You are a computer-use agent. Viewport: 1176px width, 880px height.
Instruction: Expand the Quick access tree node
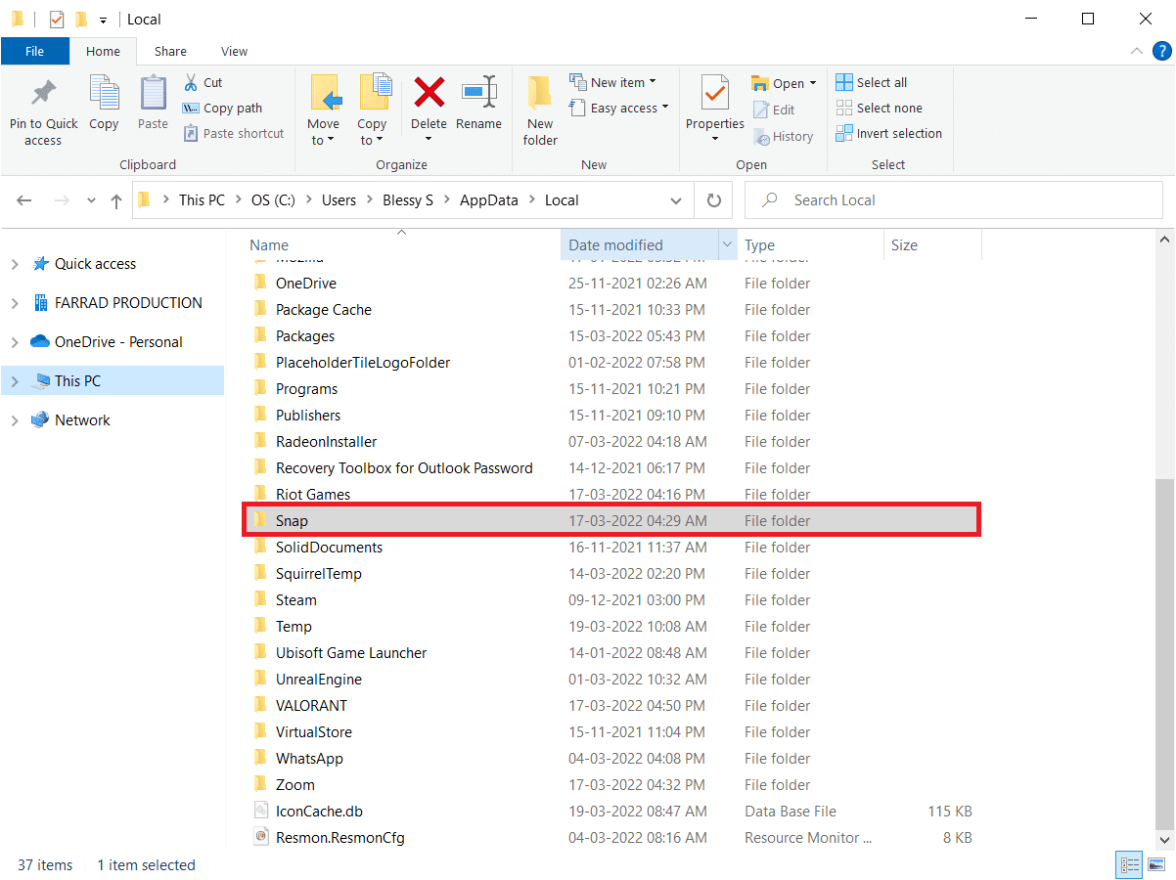pyautogui.click(x=15, y=264)
